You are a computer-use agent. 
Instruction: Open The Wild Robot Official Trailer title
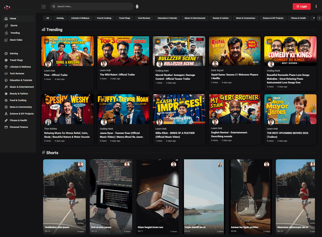coord(117,75)
